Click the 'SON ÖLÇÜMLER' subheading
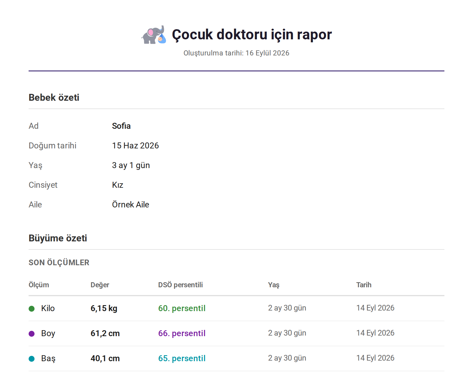 [x=59, y=263]
